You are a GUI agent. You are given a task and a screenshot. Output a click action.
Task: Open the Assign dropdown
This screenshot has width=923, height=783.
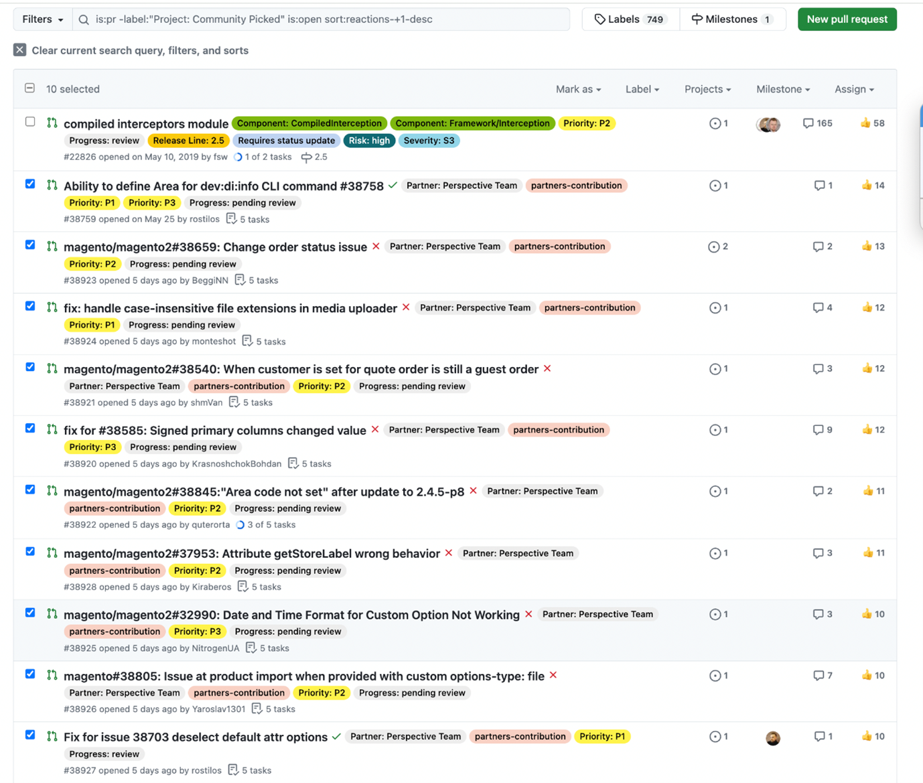coord(853,88)
